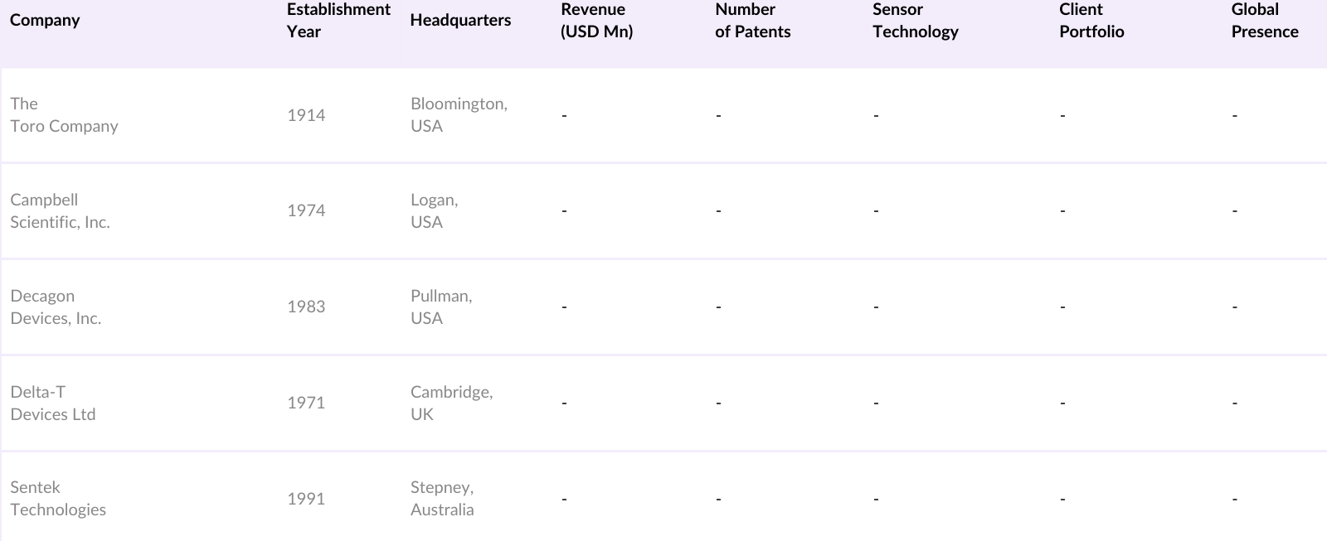Click the Revenue (USD Mn) header
Image resolution: width=1327 pixels, height=541 pixels.
pos(596,21)
